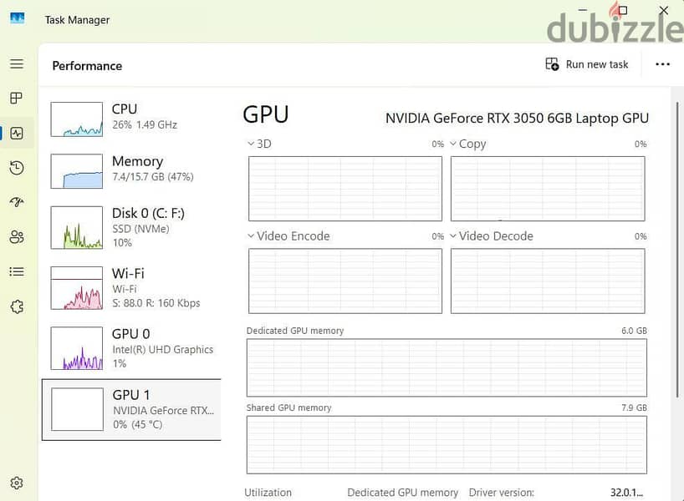
Task: Click the Run new task icon
Action: tap(552, 64)
